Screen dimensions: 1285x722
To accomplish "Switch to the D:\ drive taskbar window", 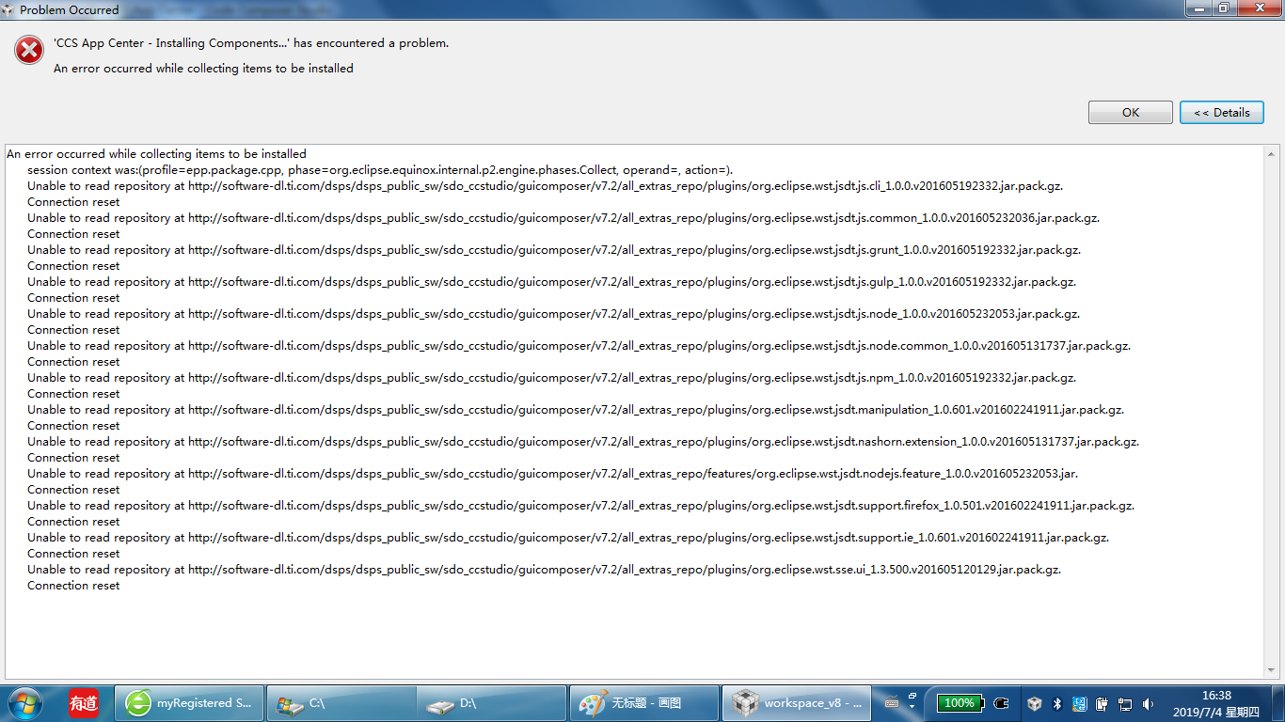I will (492, 703).
